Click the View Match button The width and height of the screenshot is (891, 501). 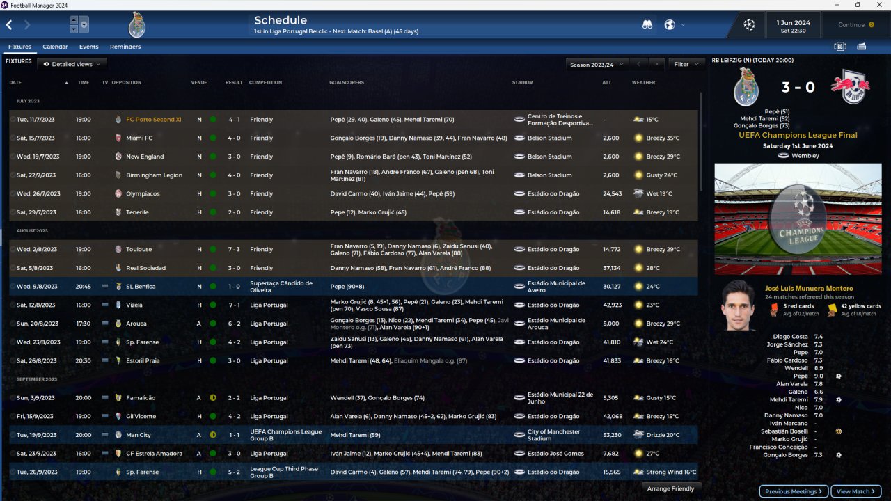point(856,491)
